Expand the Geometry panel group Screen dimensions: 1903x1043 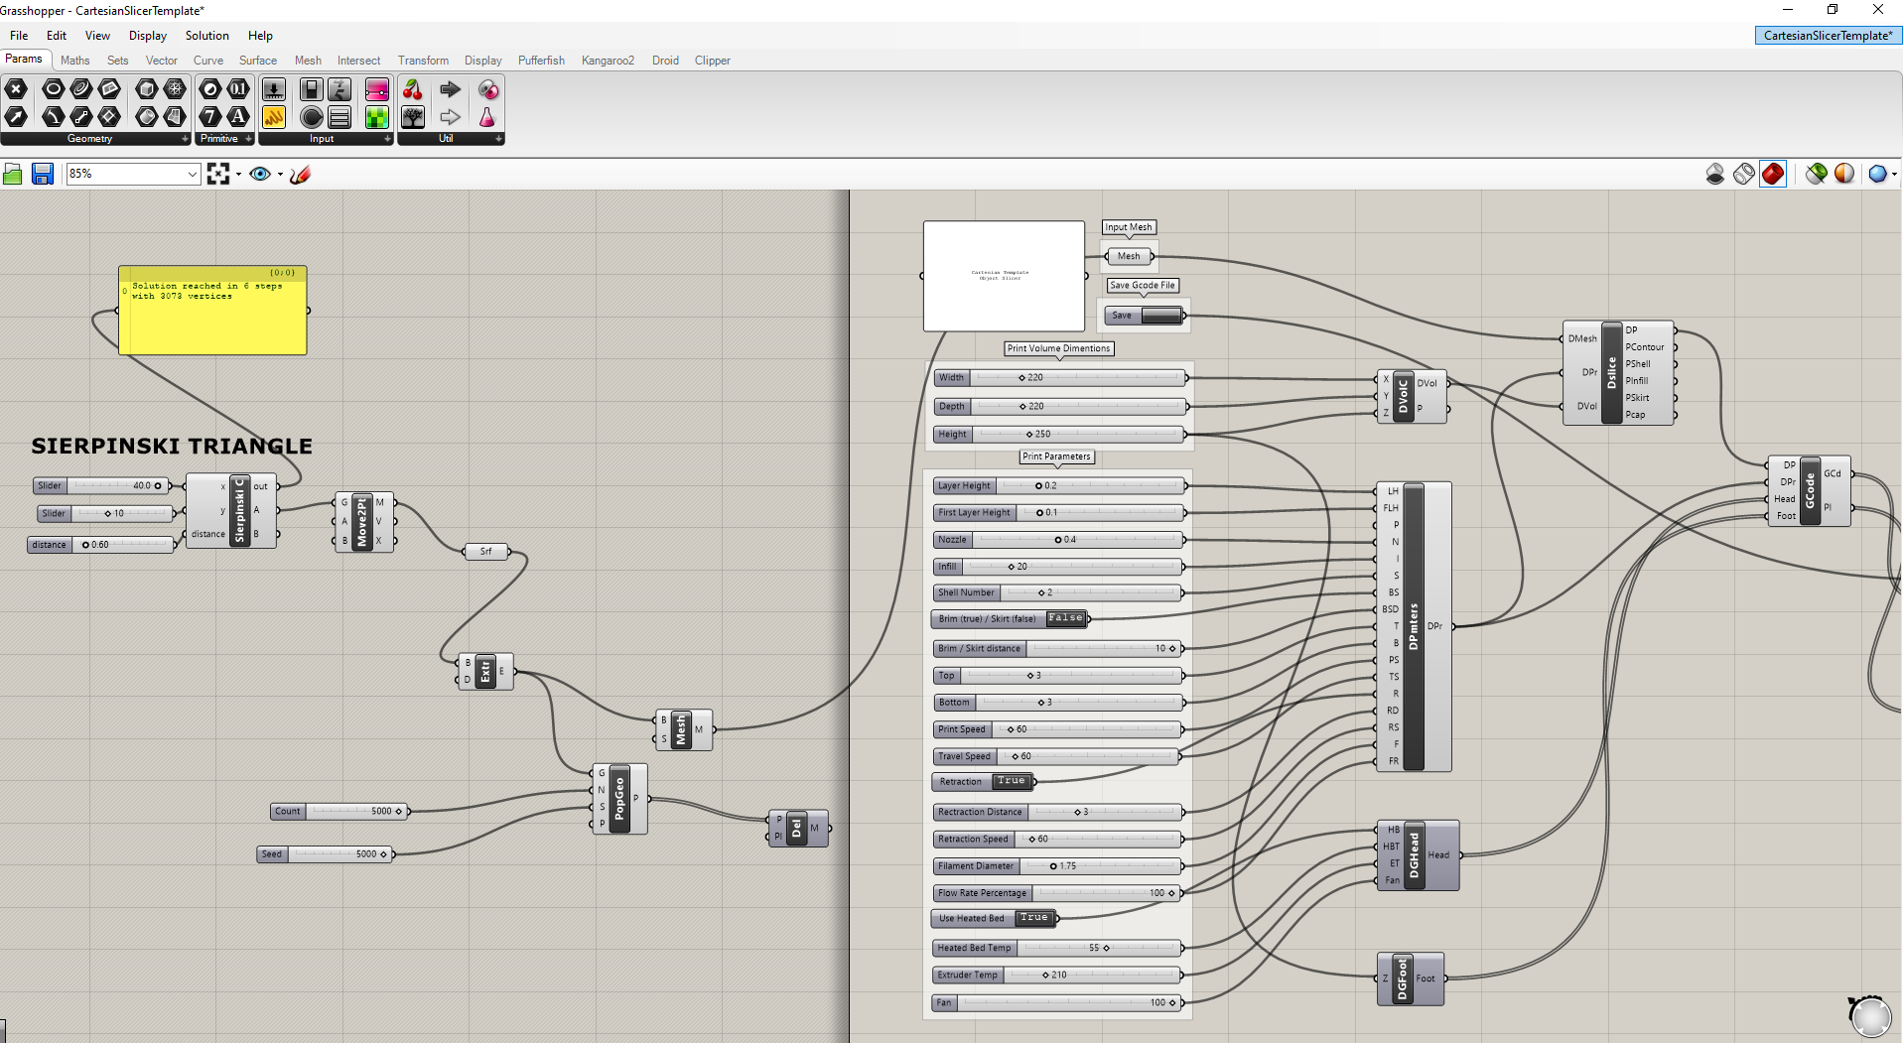coord(186,139)
